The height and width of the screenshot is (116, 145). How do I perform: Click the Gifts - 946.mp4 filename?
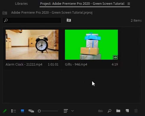(x=76, y=64)
